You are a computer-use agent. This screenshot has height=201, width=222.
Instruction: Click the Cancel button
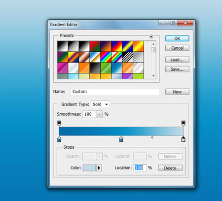177,48
